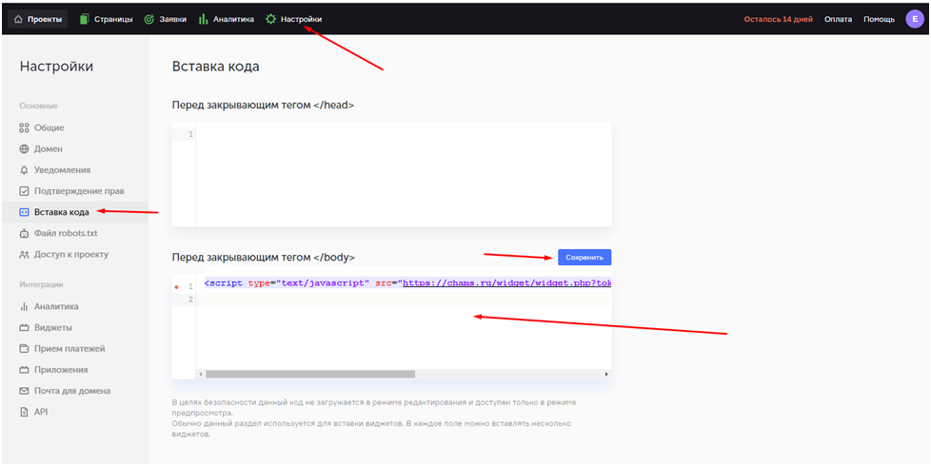Click the bell icon for Уведомления

click(x=25, y=170)
